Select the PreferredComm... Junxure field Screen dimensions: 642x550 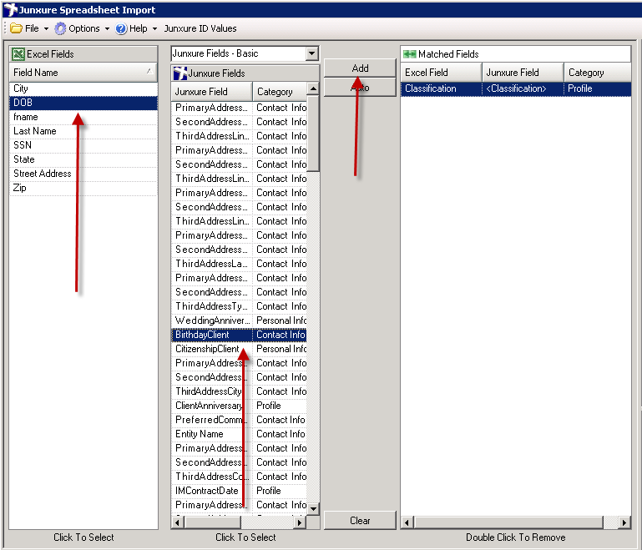tap(239, 420)
